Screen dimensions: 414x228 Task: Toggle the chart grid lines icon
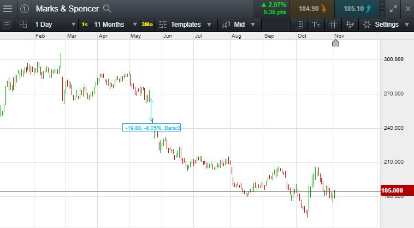coord(333,25)
